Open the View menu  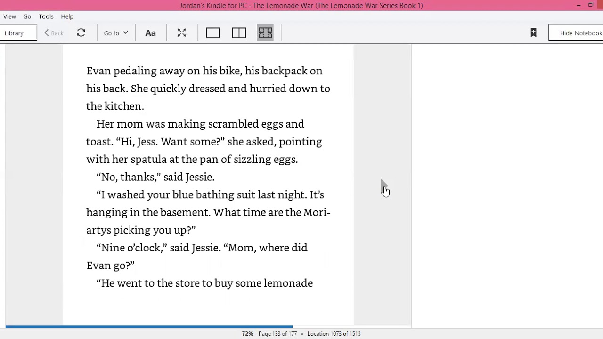point(9,16)
